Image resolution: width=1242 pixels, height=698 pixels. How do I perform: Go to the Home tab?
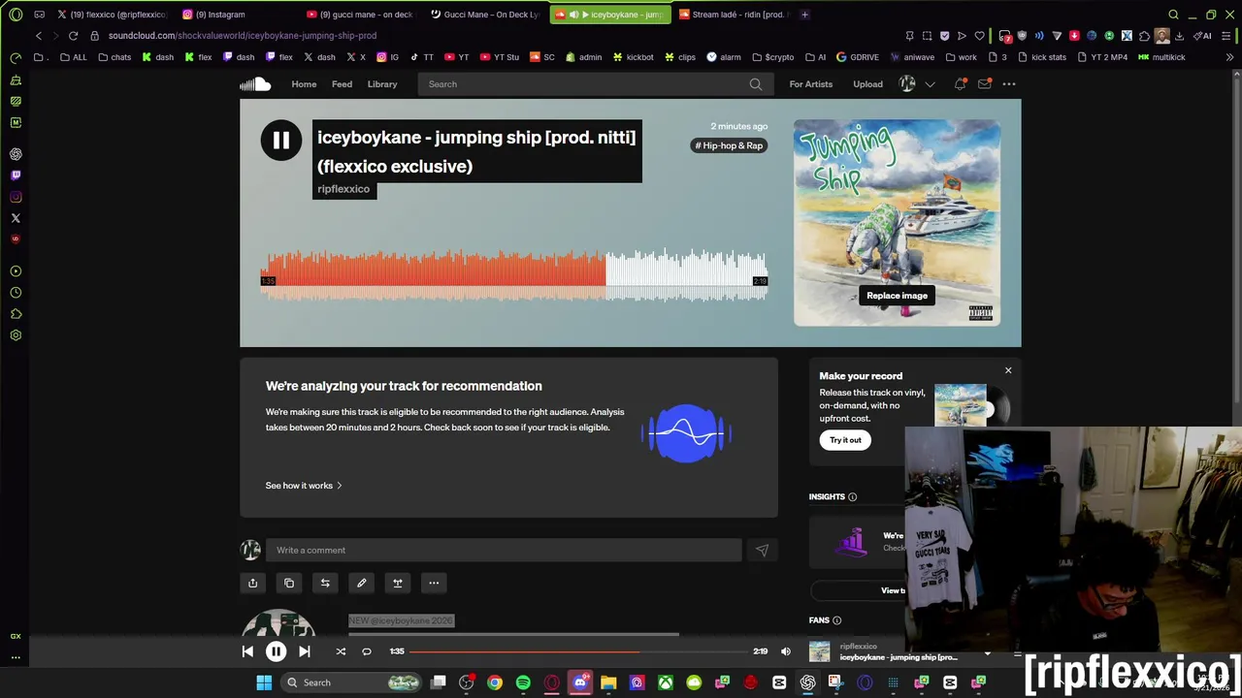(x=304, y=84)
